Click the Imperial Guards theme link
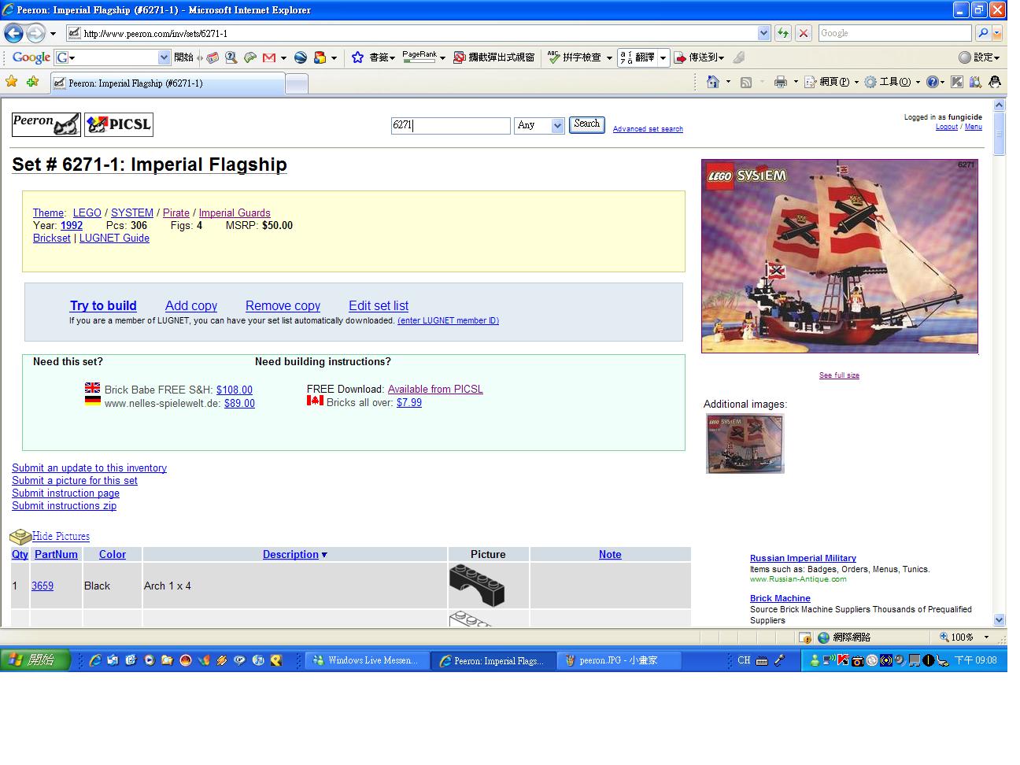The image size is (1020, 765). click(235, 213)
